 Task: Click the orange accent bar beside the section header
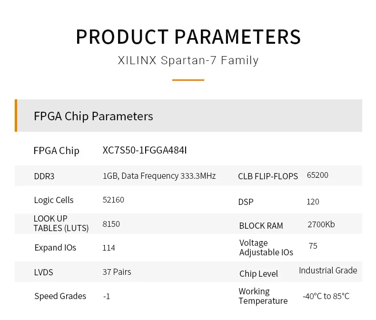click(16, 116)
